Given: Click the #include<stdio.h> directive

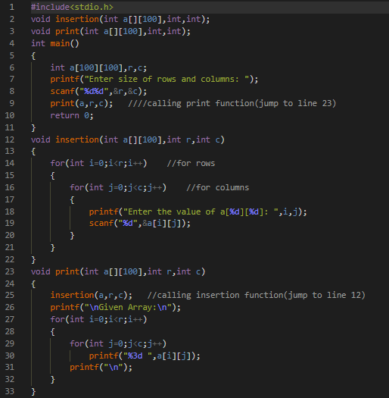Looking at the screenshot, I should [72, 7].
